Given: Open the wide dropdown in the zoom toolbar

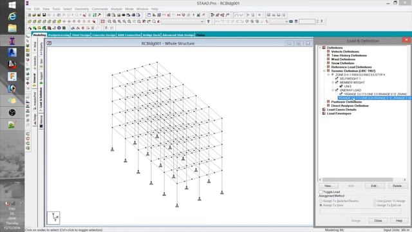Looking at the screenshot, I should 183,21.
